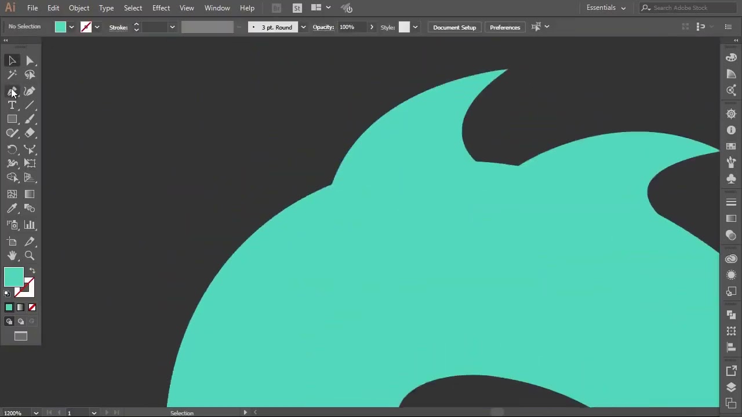This screenshot has height=417, width=742.
Task: Open the Brushes panel icon
Action: pos(731,163)
